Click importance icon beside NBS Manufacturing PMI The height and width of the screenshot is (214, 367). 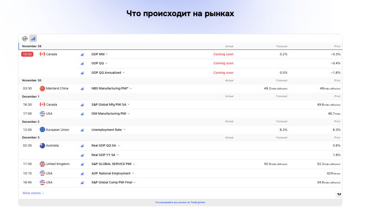pyautogui.click(x=82, y=89)
